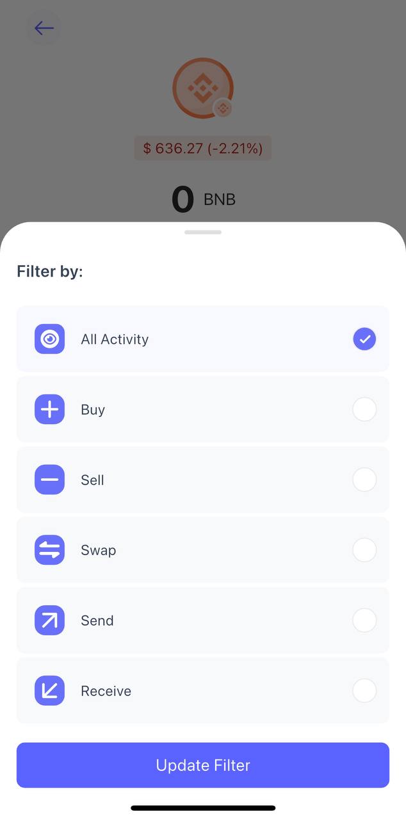
Task: Click the 0 BNB balance text
Action: click(203, 199)
